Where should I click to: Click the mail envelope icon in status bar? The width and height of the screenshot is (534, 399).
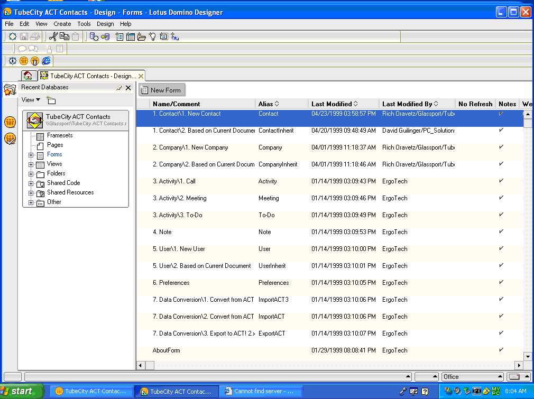point(514,376)
